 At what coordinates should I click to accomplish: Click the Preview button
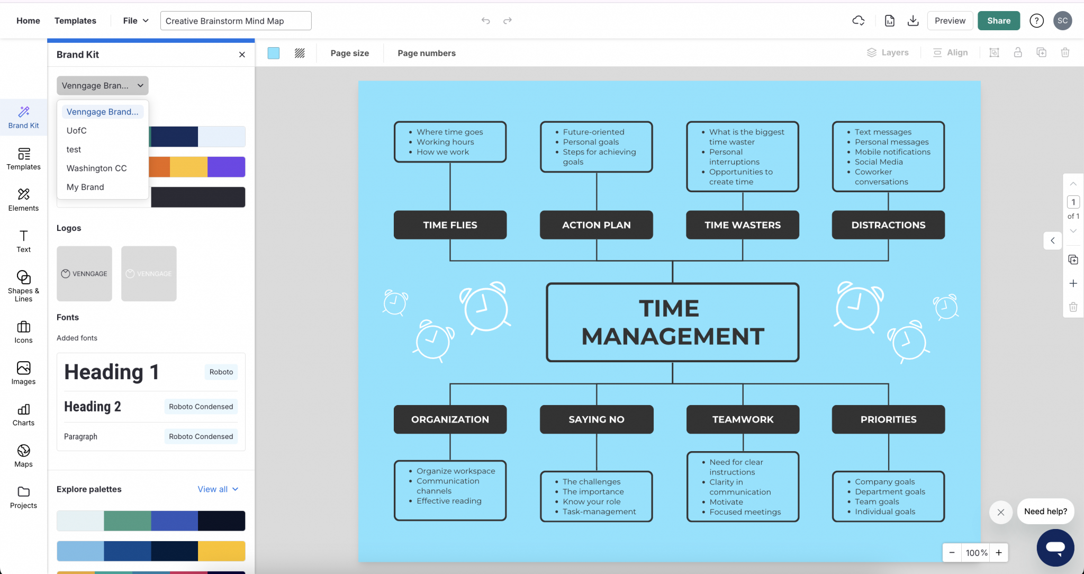pos(950,21)
